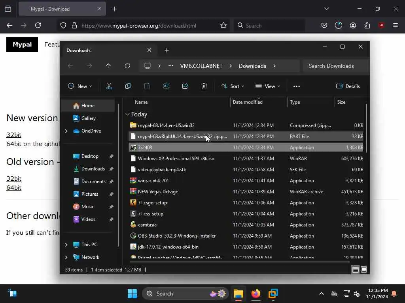Click the Pocket save icon in browser toolbar
405x303 pixels.
click(324, 25)
